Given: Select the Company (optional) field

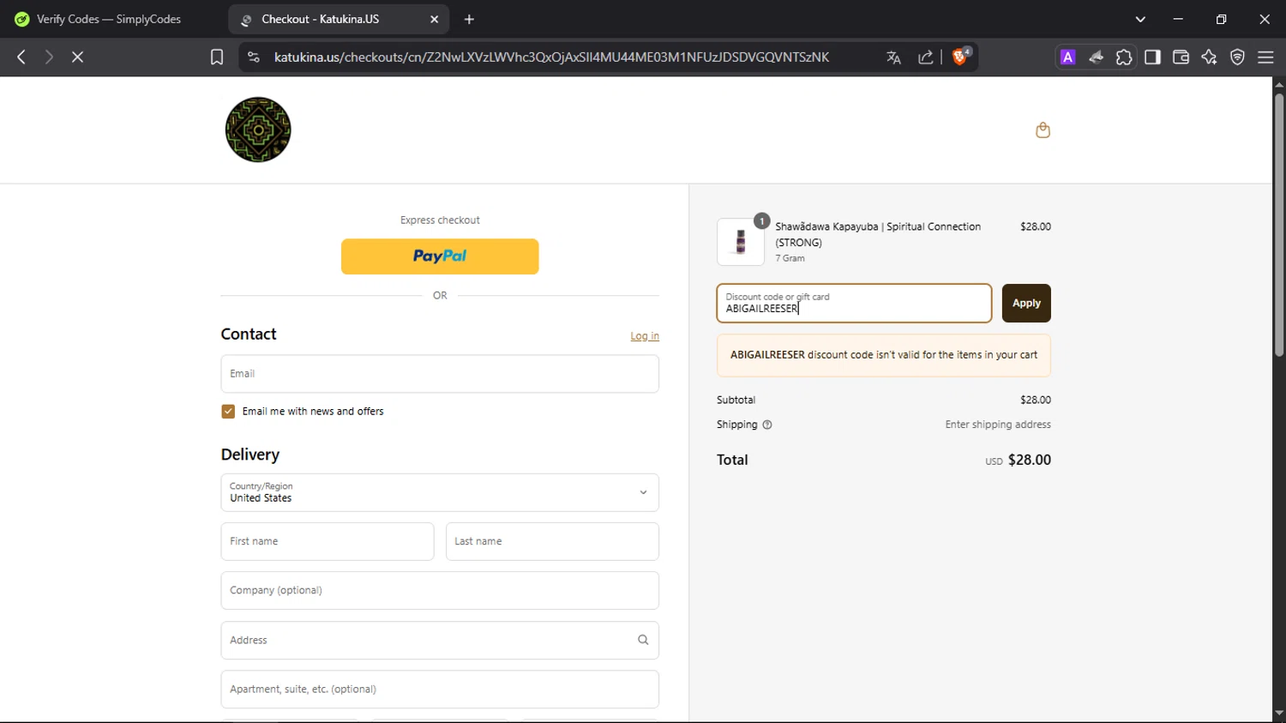Looking at the screenshot, I should click(440, 590).
